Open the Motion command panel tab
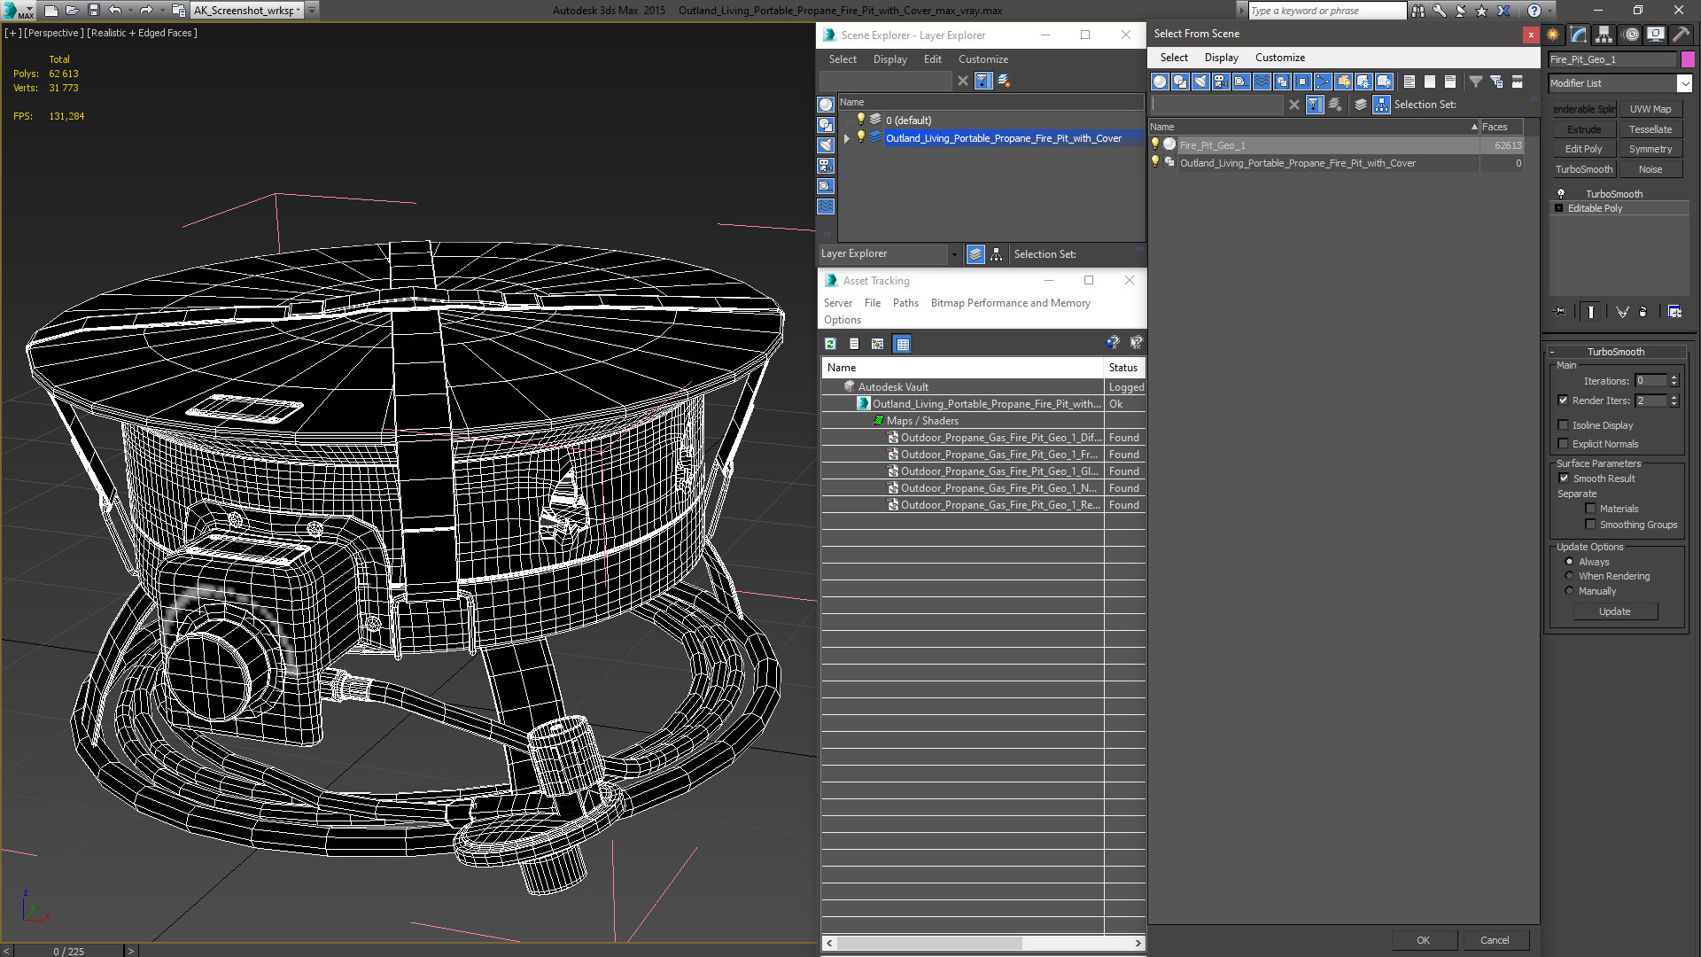Screen dimensions: 1701x957 pyautogui.click(x=1631, y=35)
